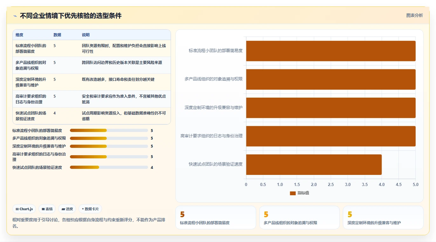
Task: Click the description starting 团队资源有限时
Action: tap(124, 48)
